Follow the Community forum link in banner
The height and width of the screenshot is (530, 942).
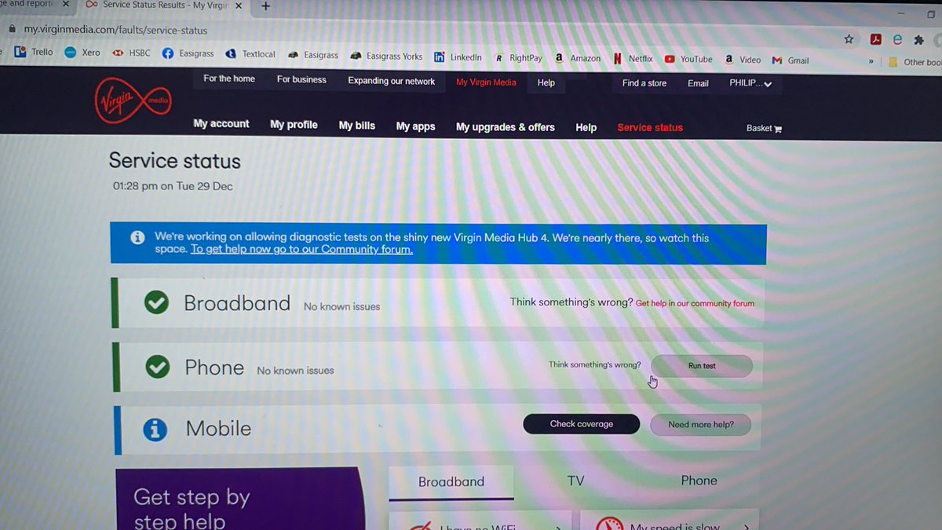[x=302, y=249]
